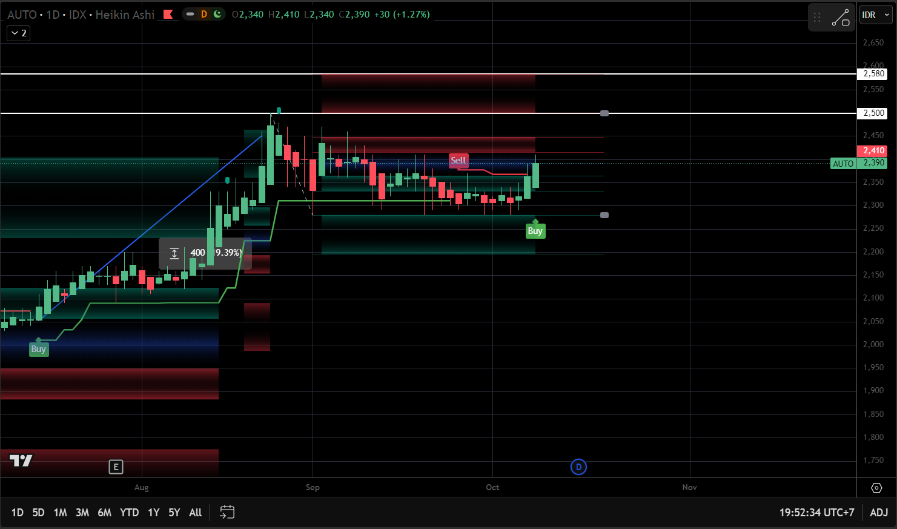The width and height of the screenshot is (897, 529).
Task: Select the 1Y time range
Action: (x=154, y=513)
